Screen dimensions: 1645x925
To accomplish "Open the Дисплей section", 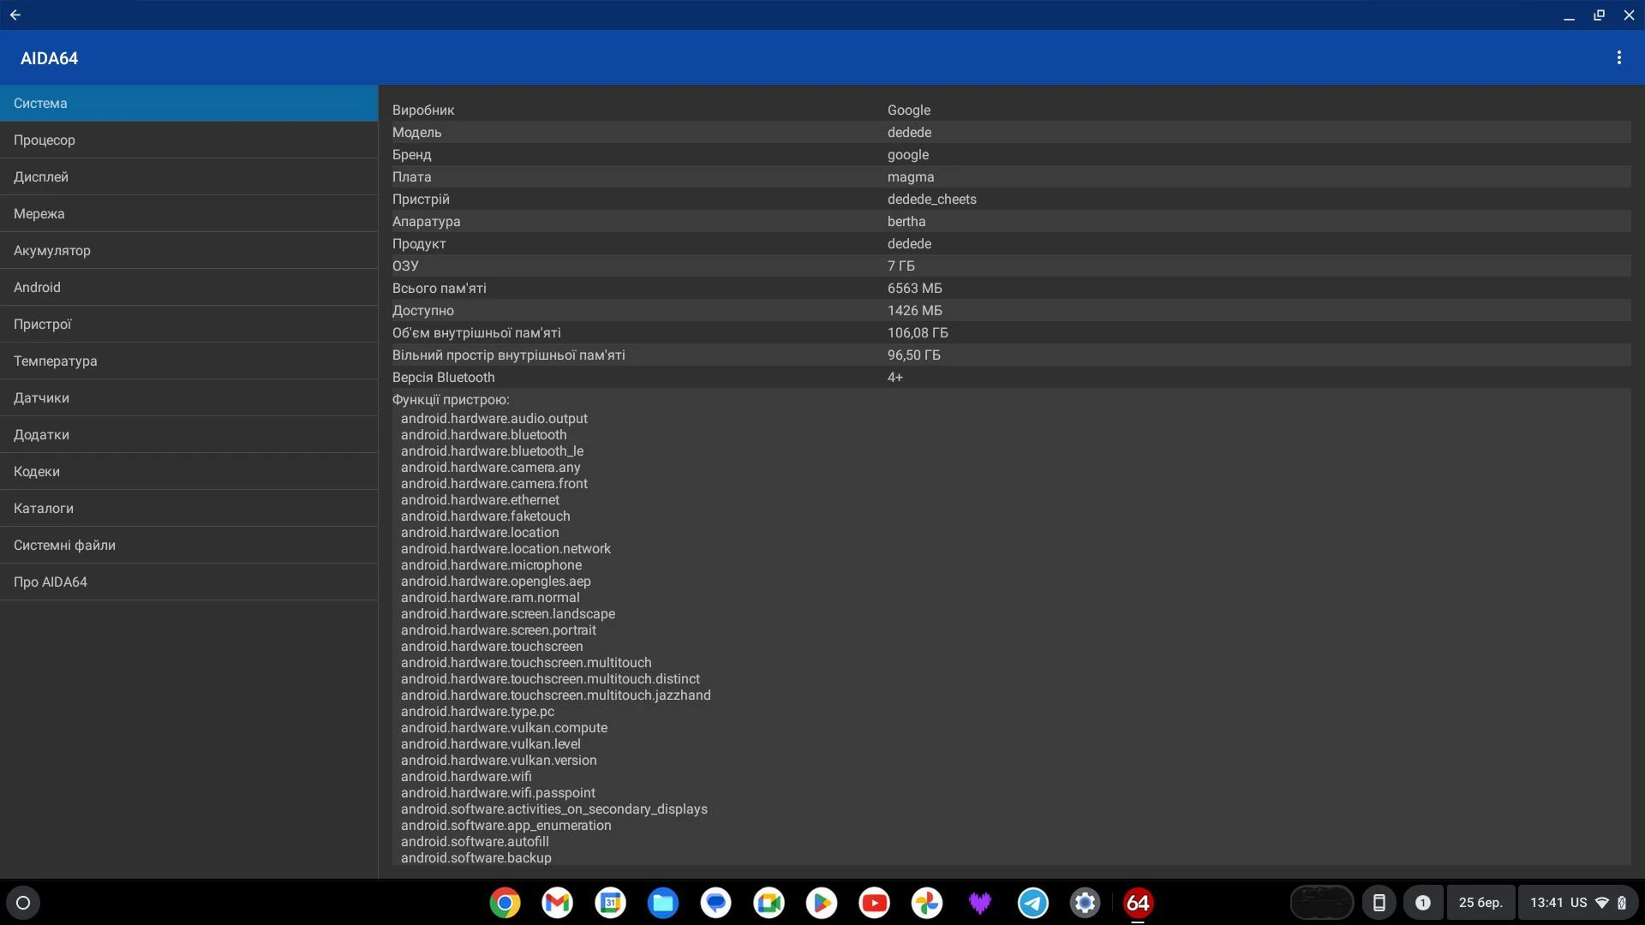I will coord(188,176).
